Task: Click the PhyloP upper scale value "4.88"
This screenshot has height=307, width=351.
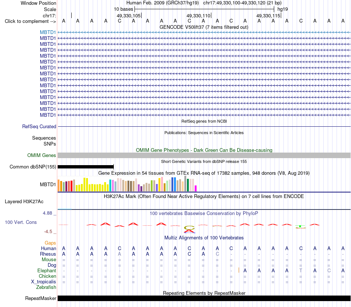Action: coord(47,213)
